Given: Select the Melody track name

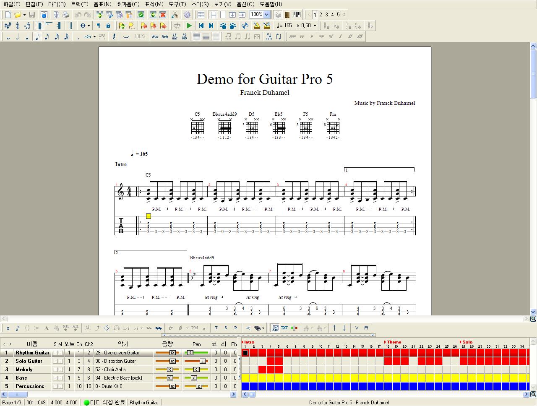Looking at the screenshot, I should pyautogui.click(x=24, y=370).
